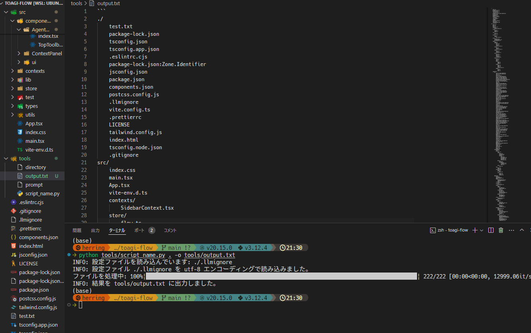Click the JS icon beside jsconfig.json
531x333 pixels.
tap(14, 255)
